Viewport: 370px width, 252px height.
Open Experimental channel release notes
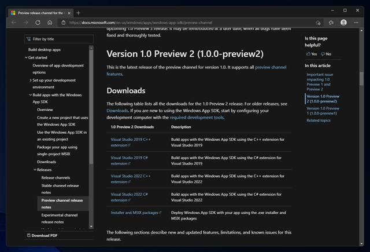[x=60, y=218]
